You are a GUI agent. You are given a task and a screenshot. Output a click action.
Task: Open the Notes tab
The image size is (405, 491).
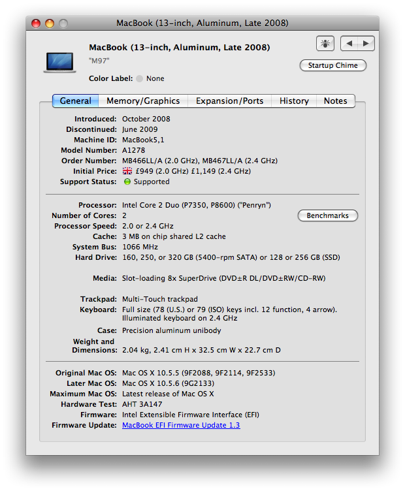click(336, 101)
